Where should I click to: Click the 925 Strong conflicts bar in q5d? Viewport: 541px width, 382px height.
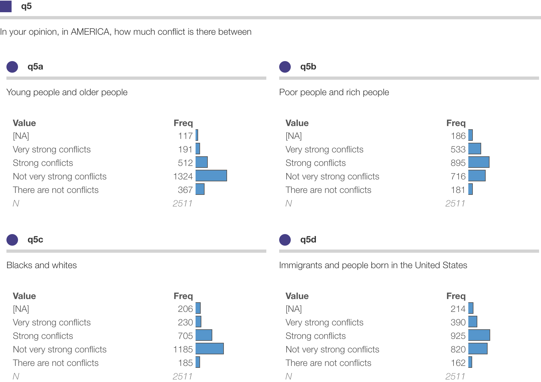pyautogui.click(x=479, y=335)
